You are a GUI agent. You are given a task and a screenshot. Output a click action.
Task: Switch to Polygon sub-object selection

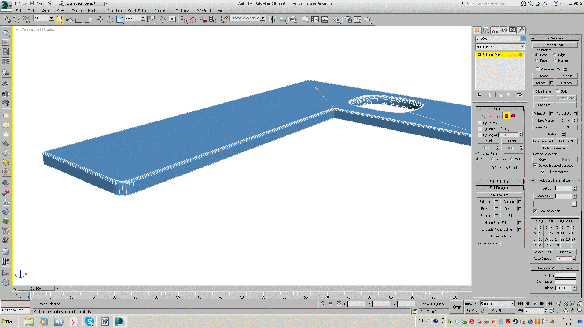tap(506, 116)
